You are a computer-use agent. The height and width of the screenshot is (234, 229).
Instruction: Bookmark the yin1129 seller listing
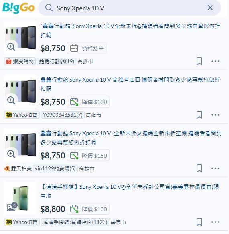click(199, 168)
